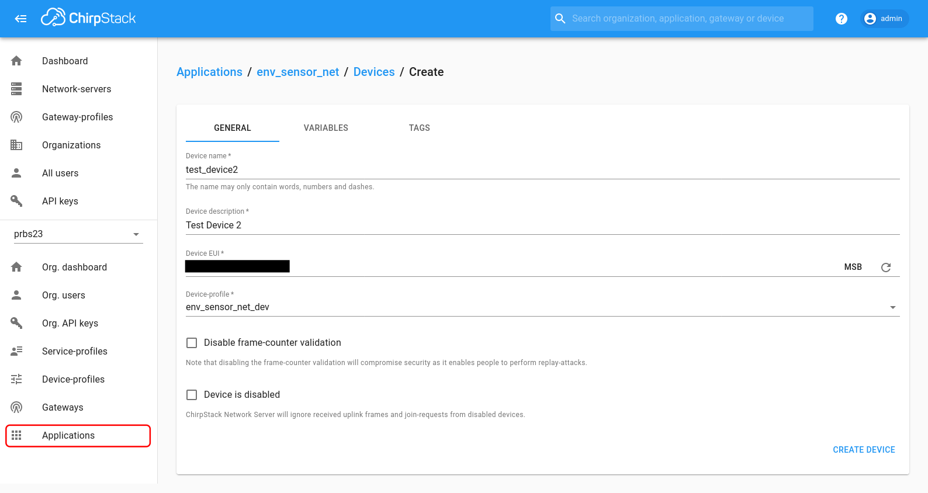Click the Gateways antenna icon
Viewport: 928px width, 493px height.
click(16, 407)
